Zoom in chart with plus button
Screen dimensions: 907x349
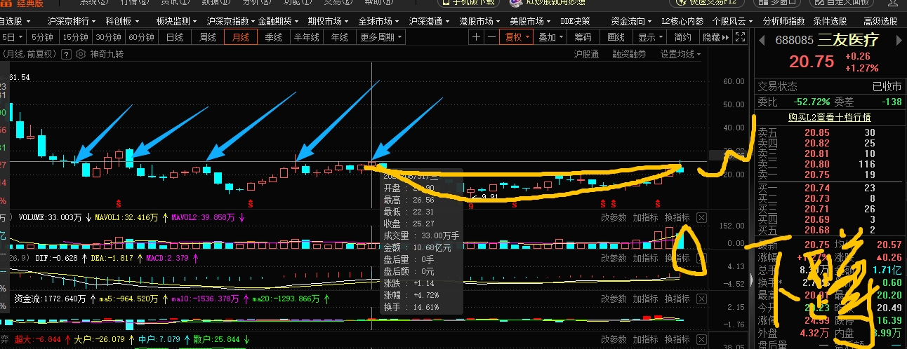[477, 37]
